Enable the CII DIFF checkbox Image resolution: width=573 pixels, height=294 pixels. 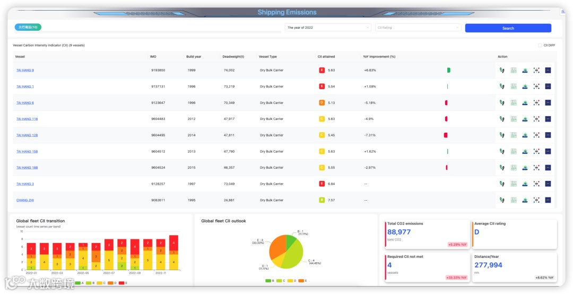coord(540,45)
